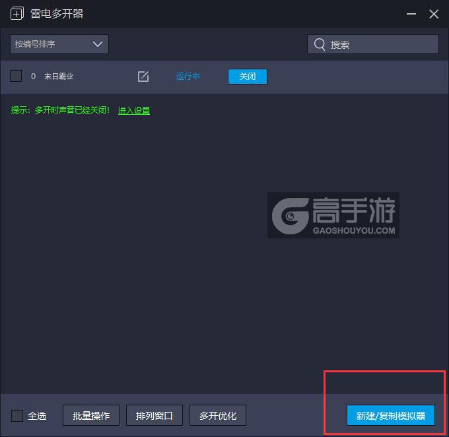
Task: Toggle the 全选 select-all checkbox
Action: [17, 415]
